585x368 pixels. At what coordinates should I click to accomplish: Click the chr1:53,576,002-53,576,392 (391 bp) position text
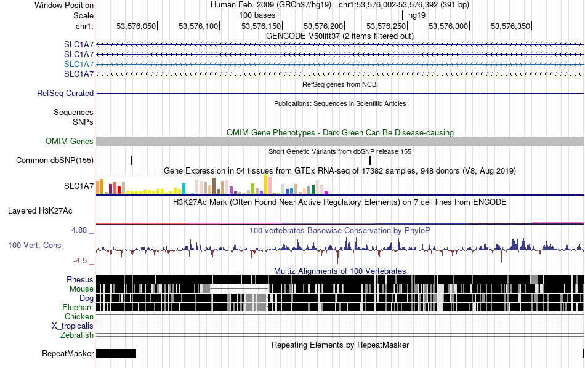pos(404,5)
